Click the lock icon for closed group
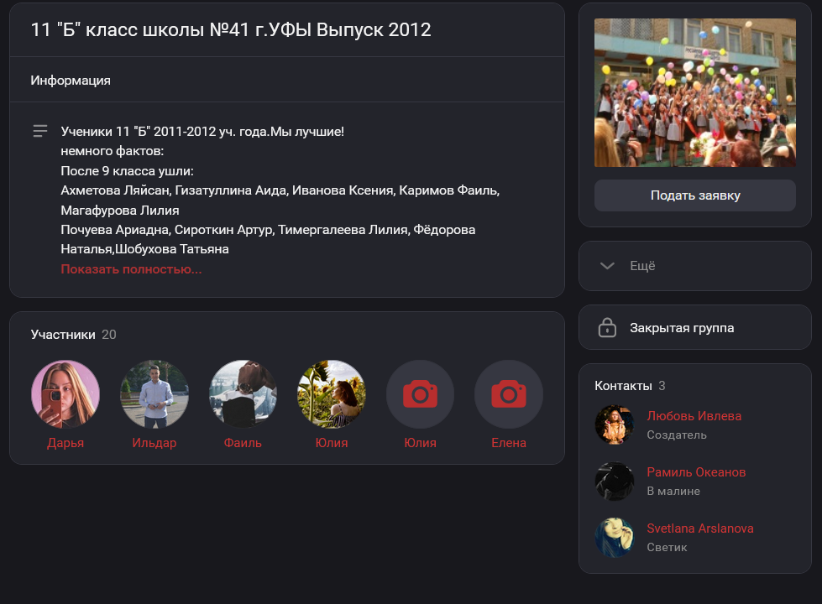Viewport: 822px width, 604px height. 607,327
